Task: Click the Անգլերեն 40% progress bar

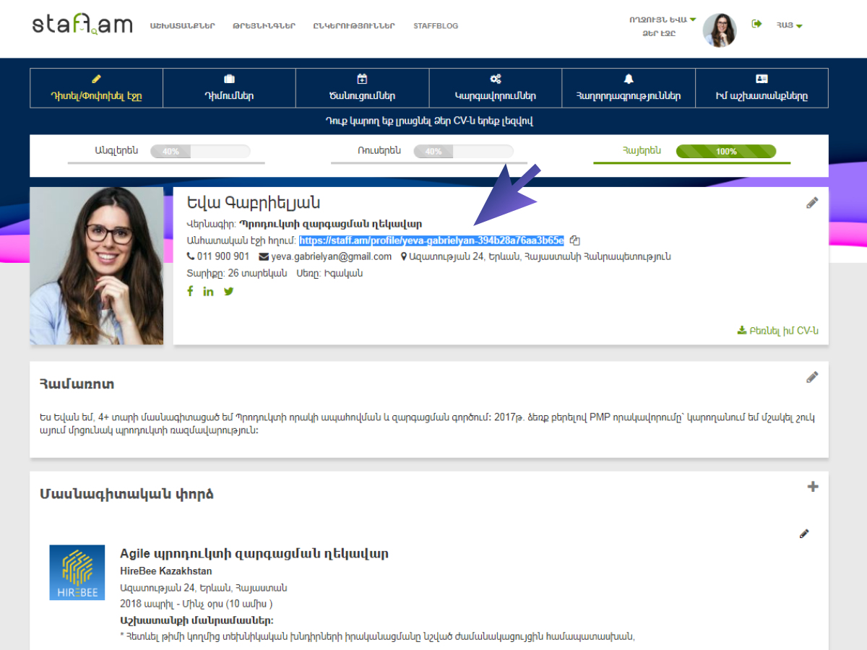Action: click(200, 152)
